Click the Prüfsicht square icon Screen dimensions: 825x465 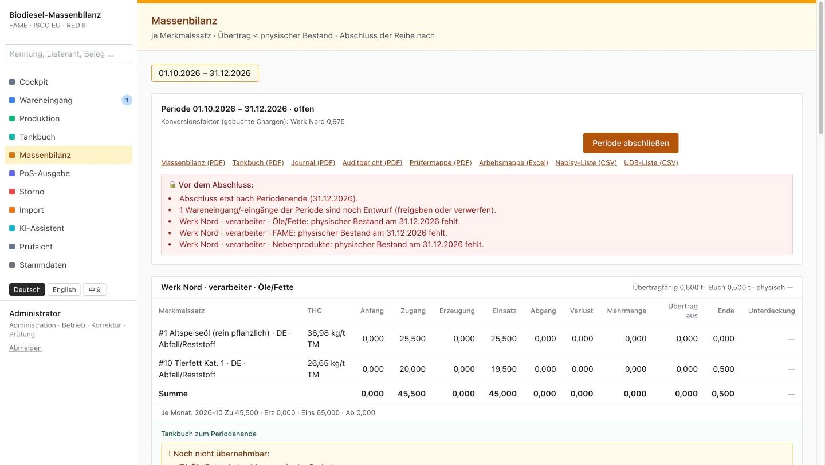pyautogui.click(x=12, y=247)
